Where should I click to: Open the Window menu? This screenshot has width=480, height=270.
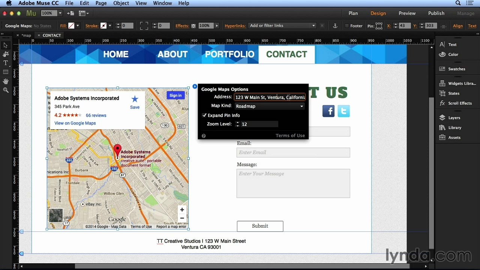coord(162,3)
